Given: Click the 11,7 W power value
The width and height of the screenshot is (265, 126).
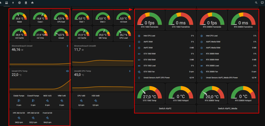Looking at the screenshot, I should tap(79, 49).
